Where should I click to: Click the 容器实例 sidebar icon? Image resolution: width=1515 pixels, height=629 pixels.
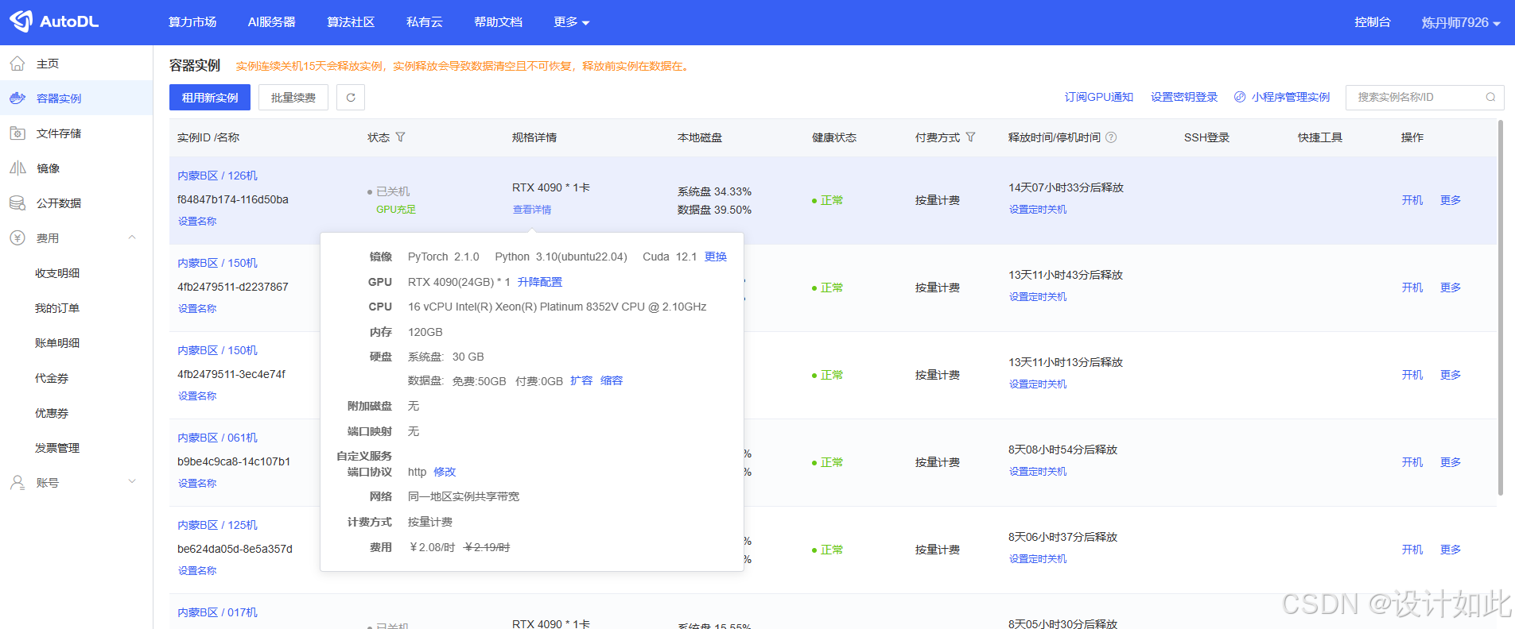17,98
